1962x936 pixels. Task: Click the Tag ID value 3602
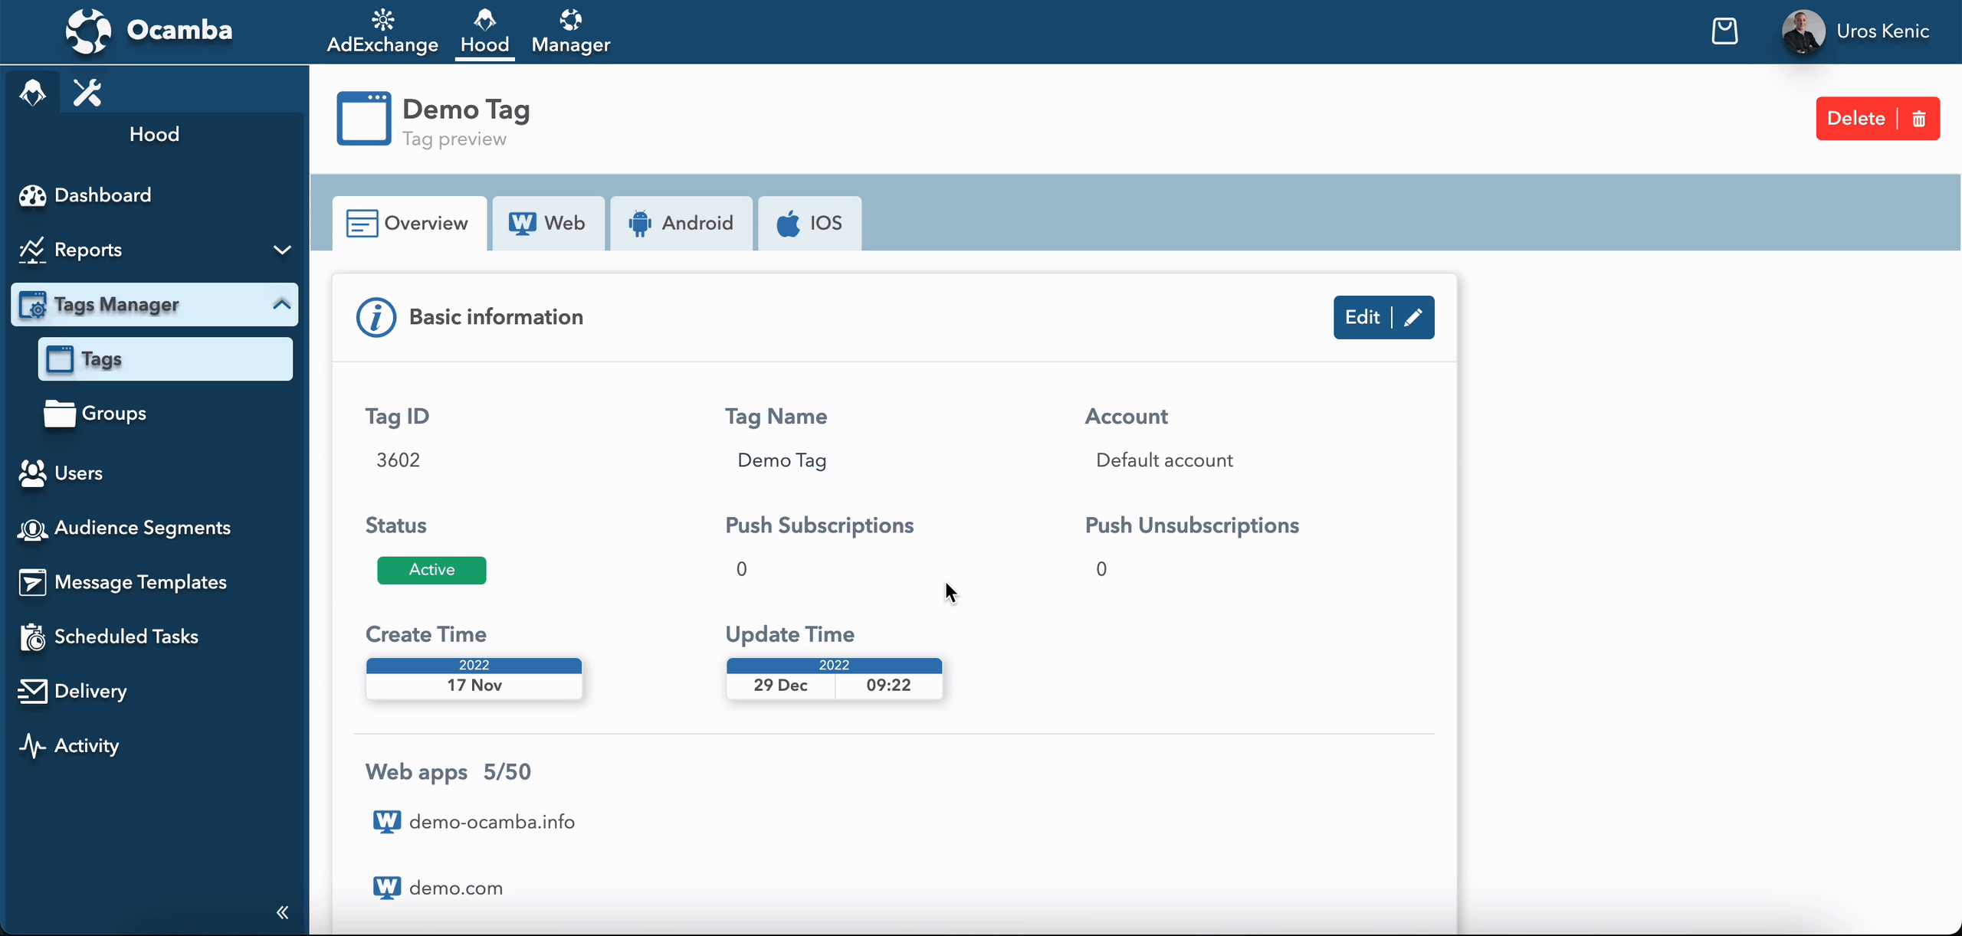399,460
